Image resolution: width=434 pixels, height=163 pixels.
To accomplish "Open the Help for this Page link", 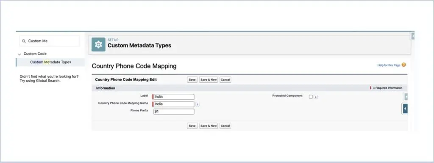I will click(389, 65).
